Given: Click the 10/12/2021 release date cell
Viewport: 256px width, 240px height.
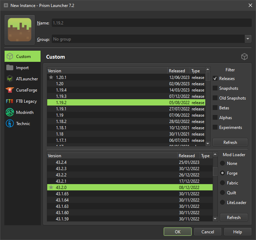Looking at the screenshot, I should 179,128.
